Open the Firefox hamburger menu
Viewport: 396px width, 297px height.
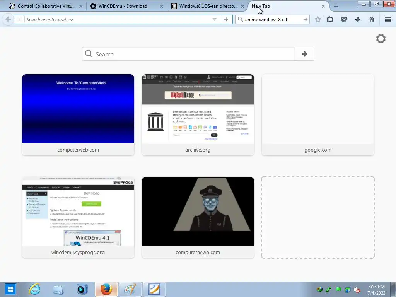point(387,19)
